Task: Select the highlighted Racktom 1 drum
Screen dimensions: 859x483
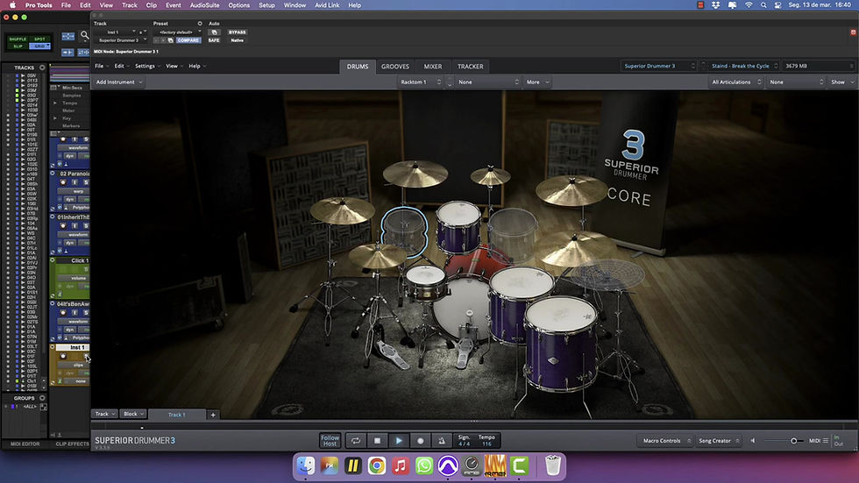Action: coord(404,231)
